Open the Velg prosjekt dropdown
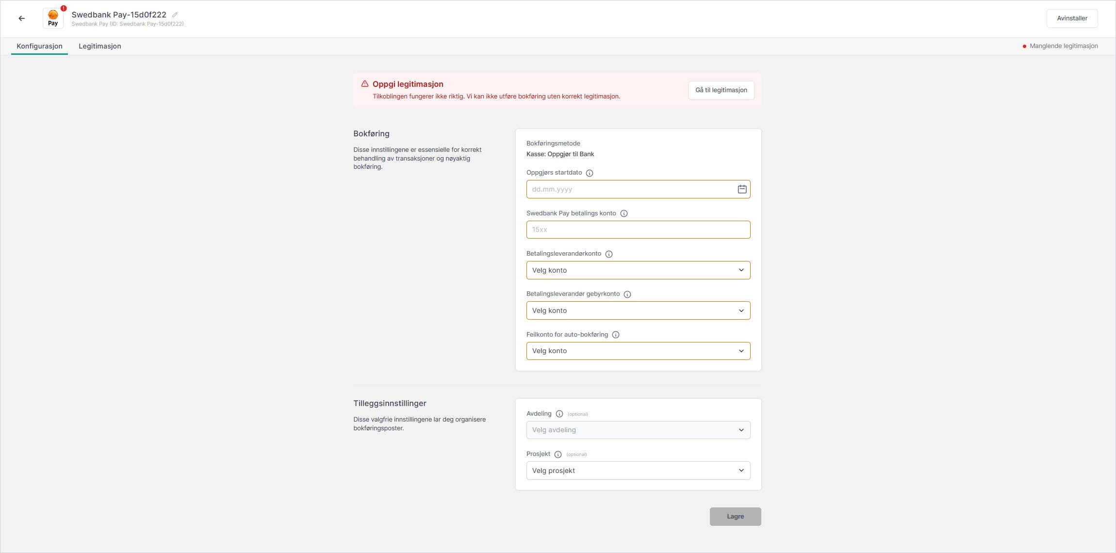Image resolution: width=1116 pixels, height=553 pixels. [x=638, y=471]
